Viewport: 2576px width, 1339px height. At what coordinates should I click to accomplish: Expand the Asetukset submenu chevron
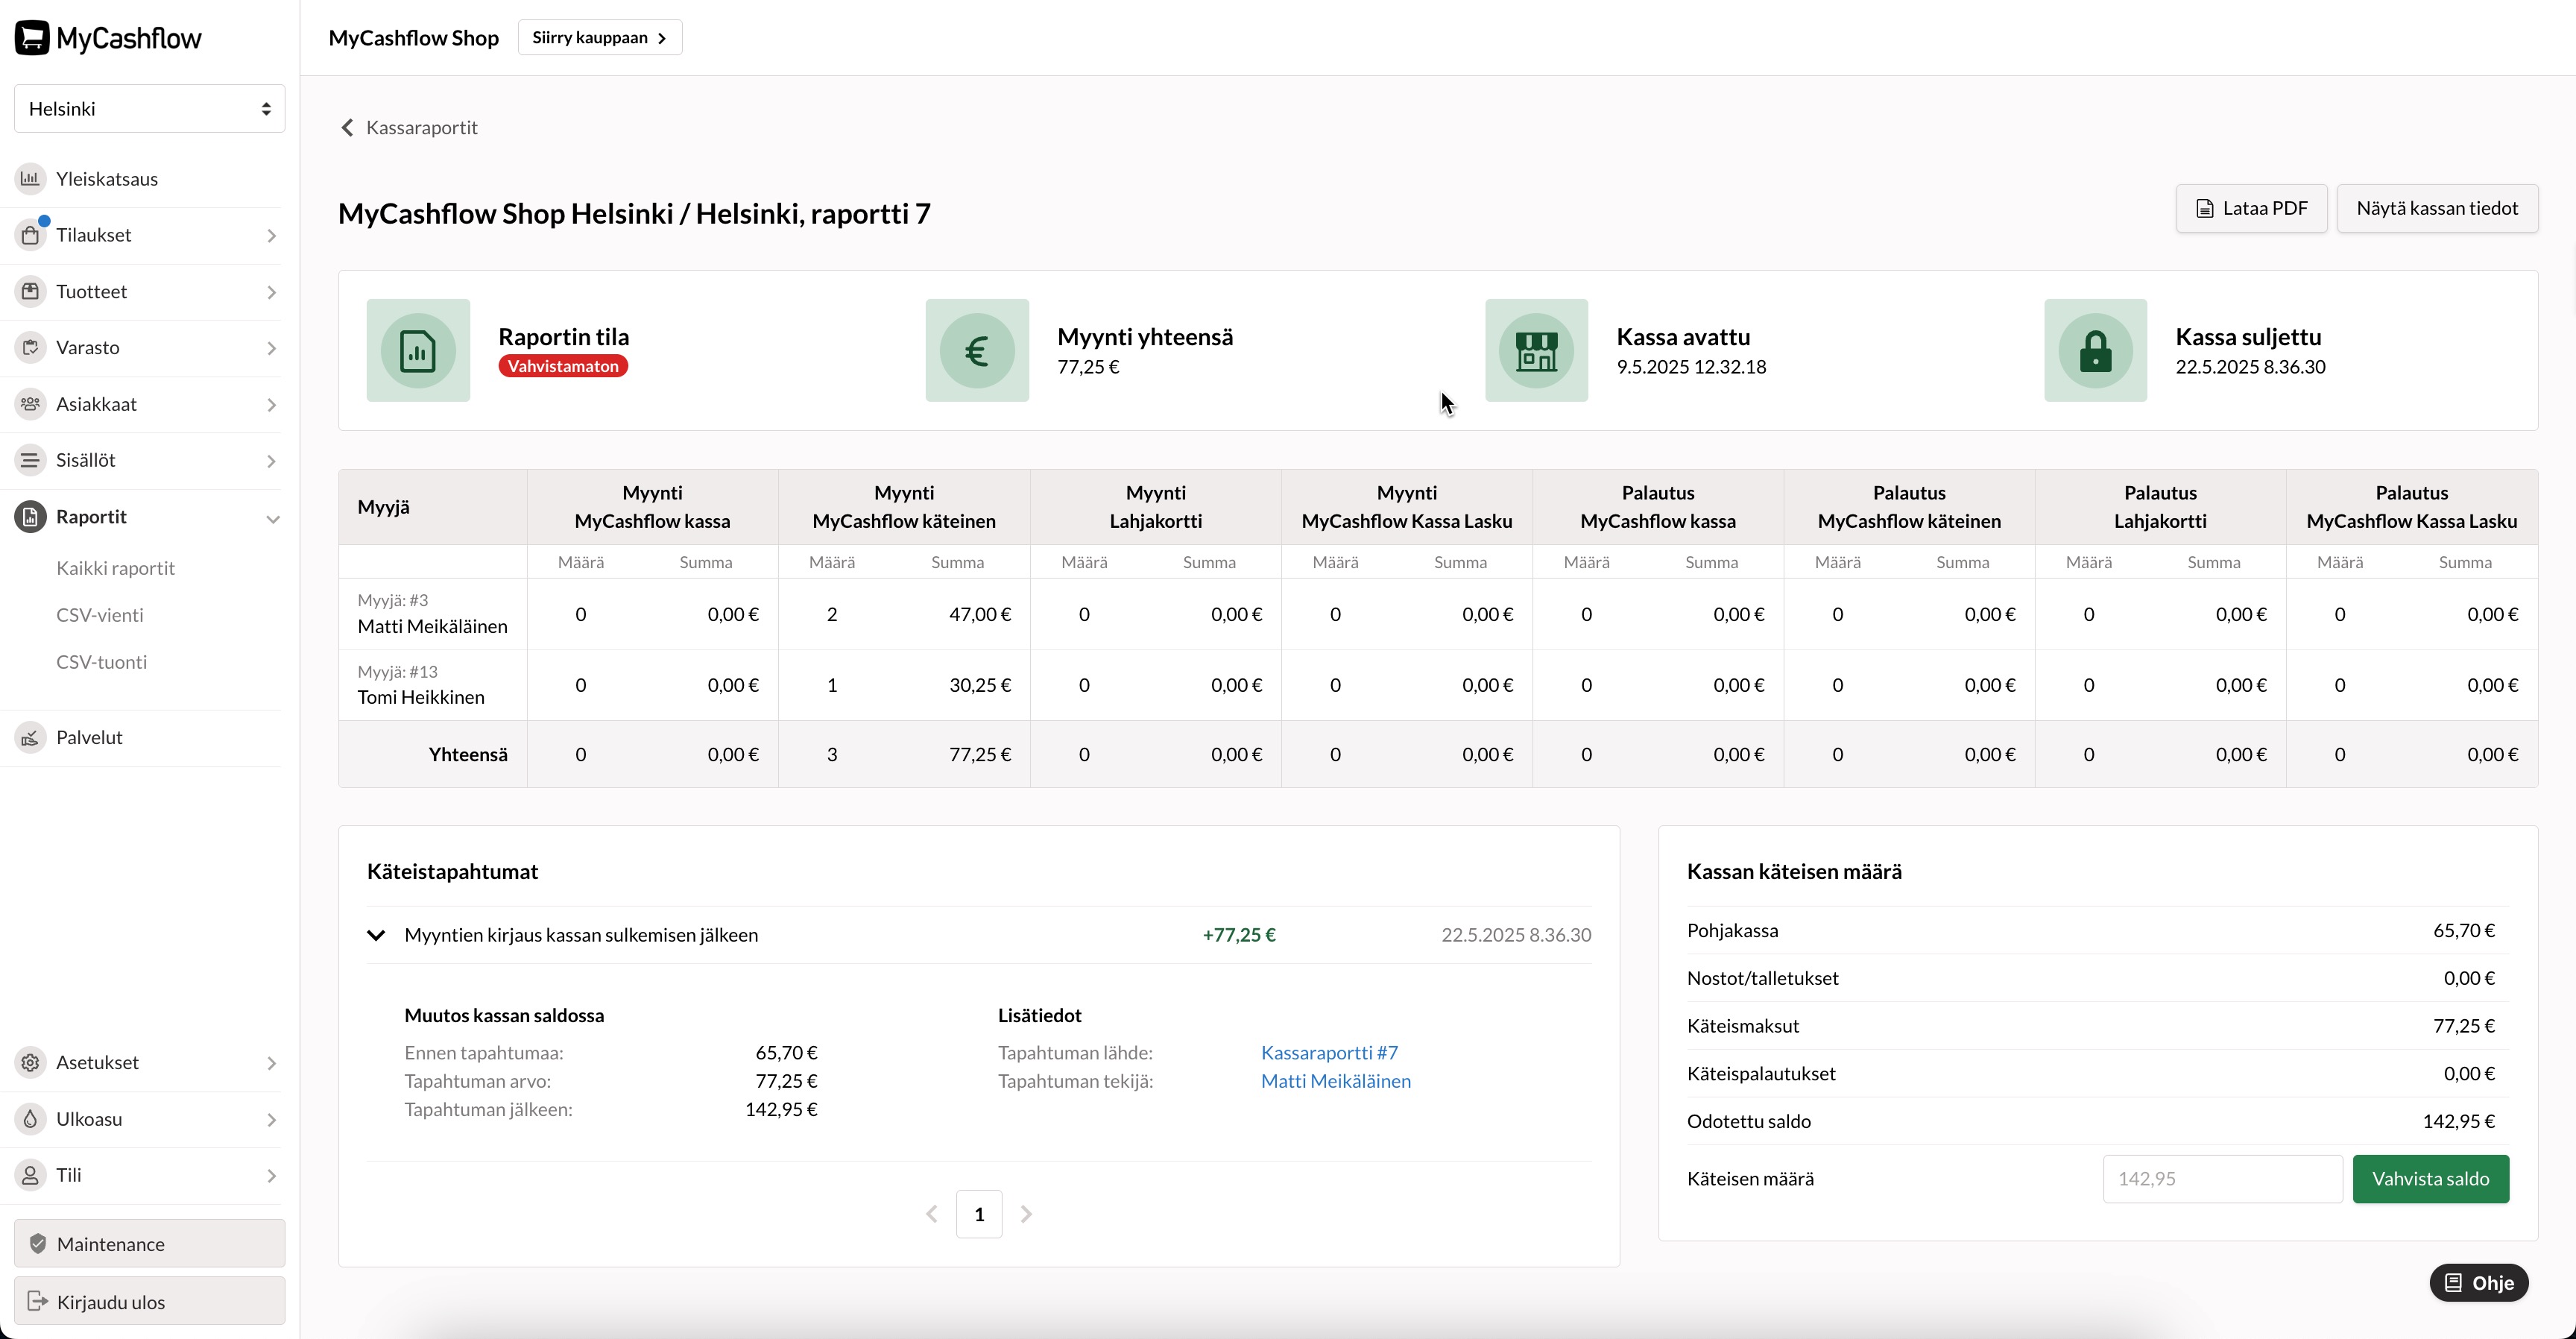pyautogui.click(x=271, y=1063)
